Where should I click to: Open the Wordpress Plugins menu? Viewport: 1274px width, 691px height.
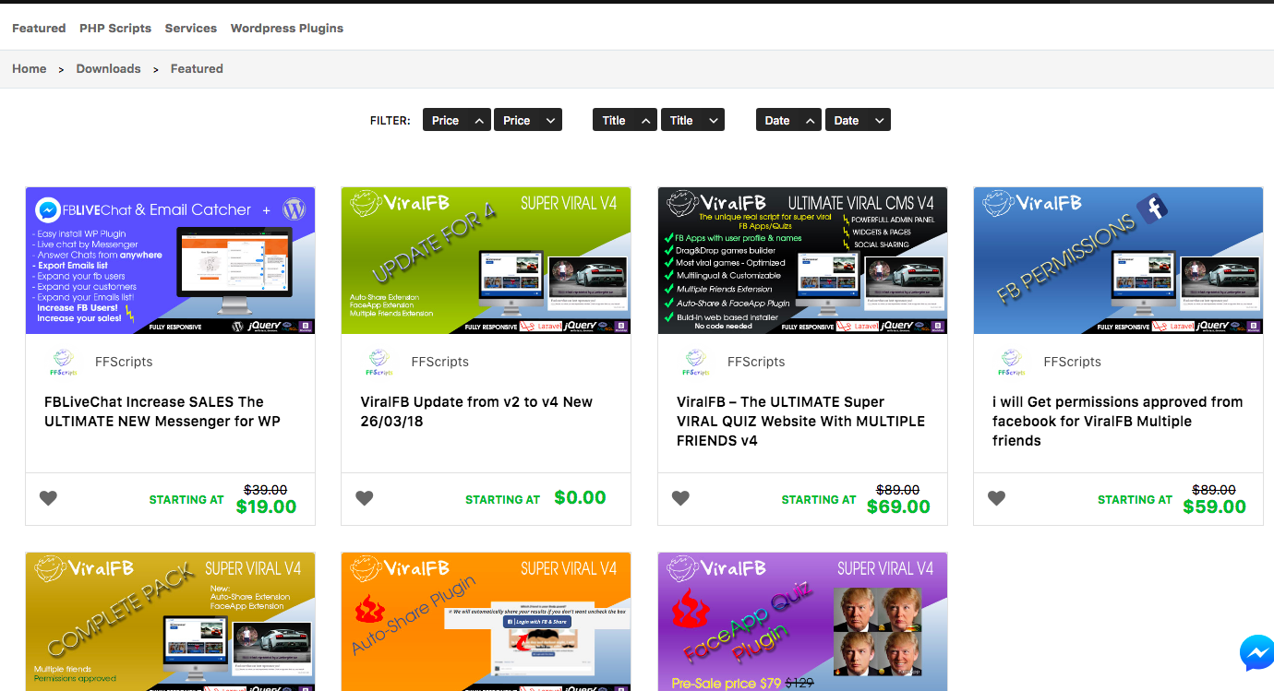[x=287, y=28]
